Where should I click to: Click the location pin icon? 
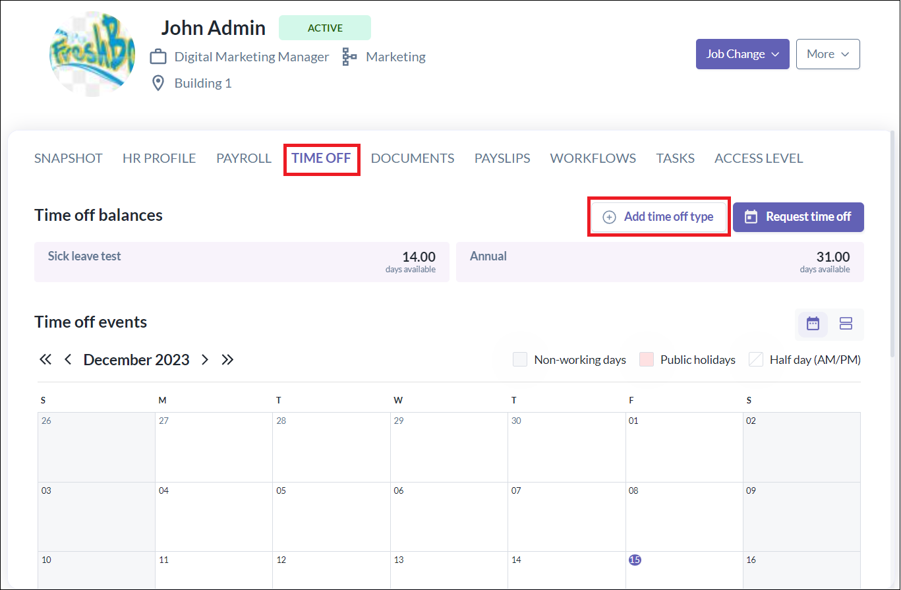pos(158,83)
